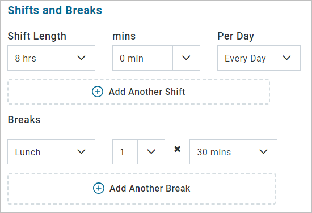This screenshot has height=213, width=312.
Task: Expand the break count chevron next to 1
Action: pyautogui.click(x=151, y=151)
